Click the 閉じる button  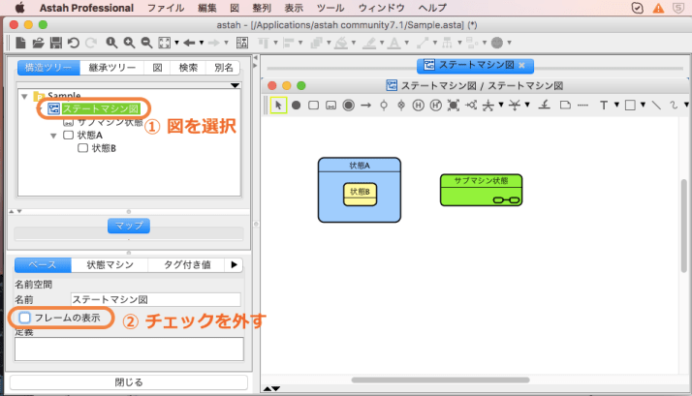[129, 382]
